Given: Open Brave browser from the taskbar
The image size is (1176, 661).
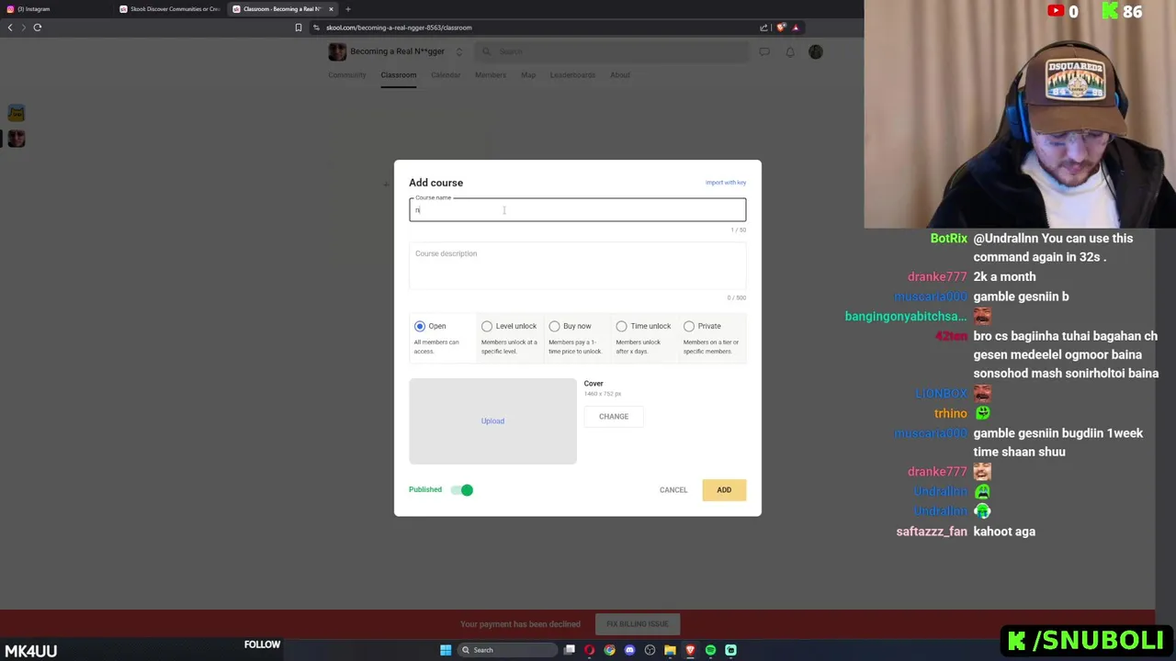Looking at the screenshot, I should pyautogui.click(x=690, y=650).
